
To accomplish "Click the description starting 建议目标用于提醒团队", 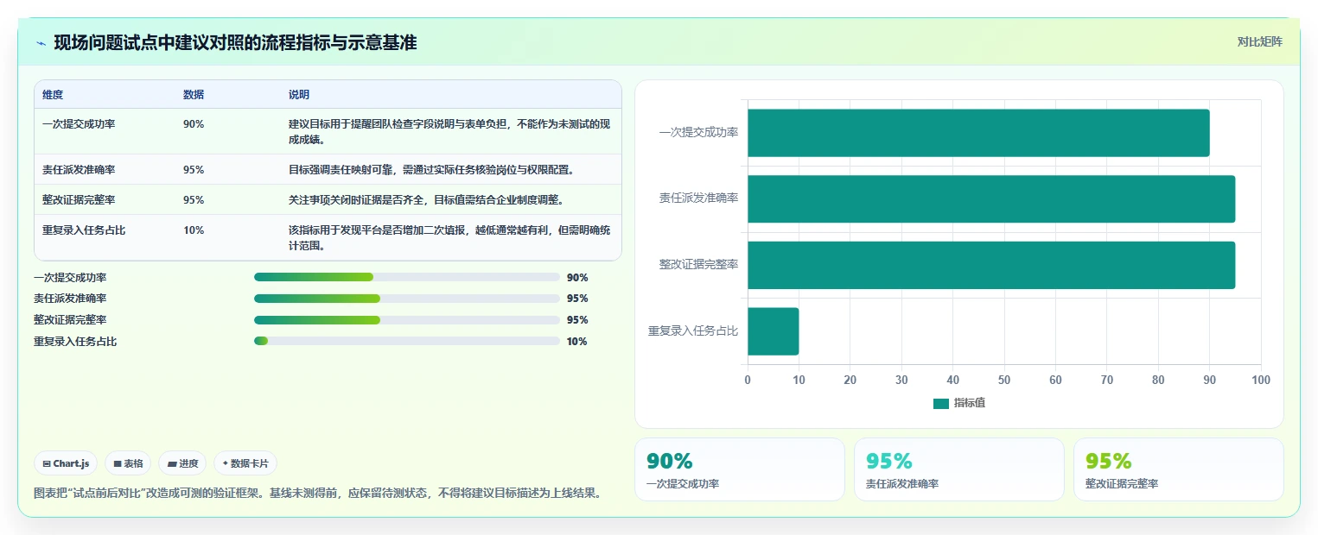I will (x=449, y=131).
